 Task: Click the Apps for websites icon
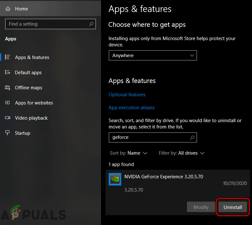pos(7,103)
